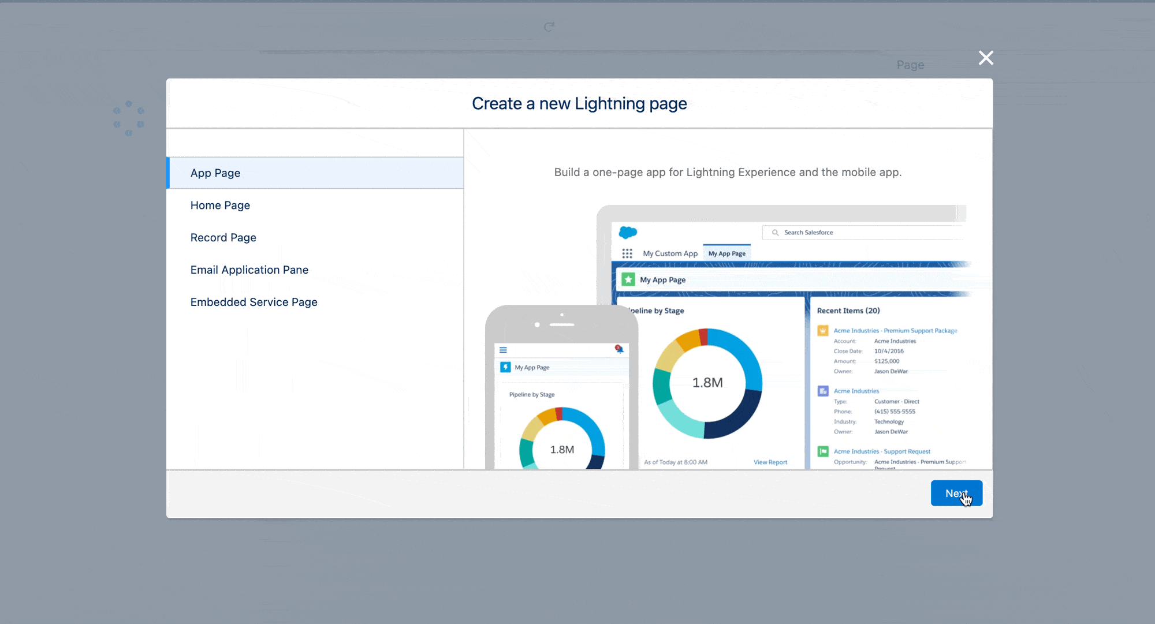Choose Record Page from the list
The width and height of the screenshot is (1155, 624).
click(x=315, y=238)
